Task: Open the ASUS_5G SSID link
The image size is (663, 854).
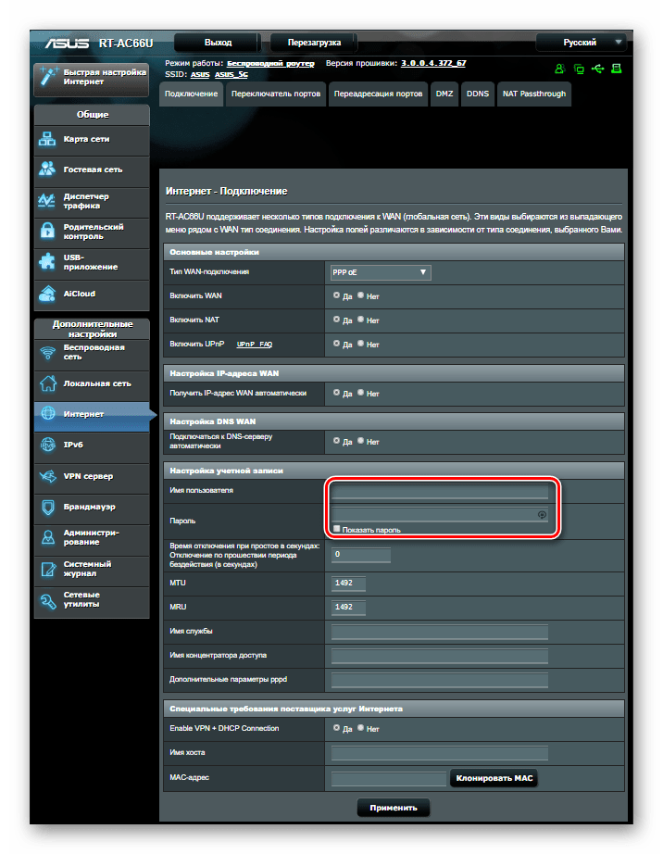Action: coord(231,75)
